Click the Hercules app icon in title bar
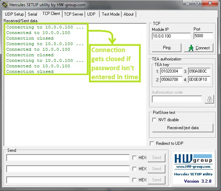This screenshot has width=221, height=191. point(5,5)
